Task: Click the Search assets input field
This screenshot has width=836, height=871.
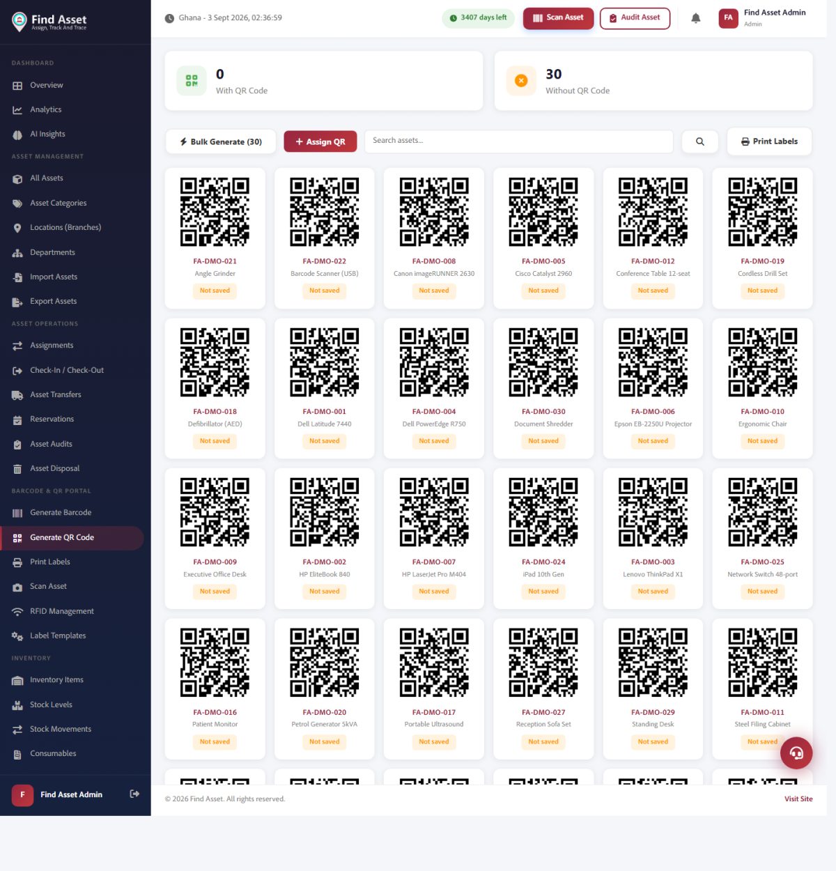Action: [519, 141]
